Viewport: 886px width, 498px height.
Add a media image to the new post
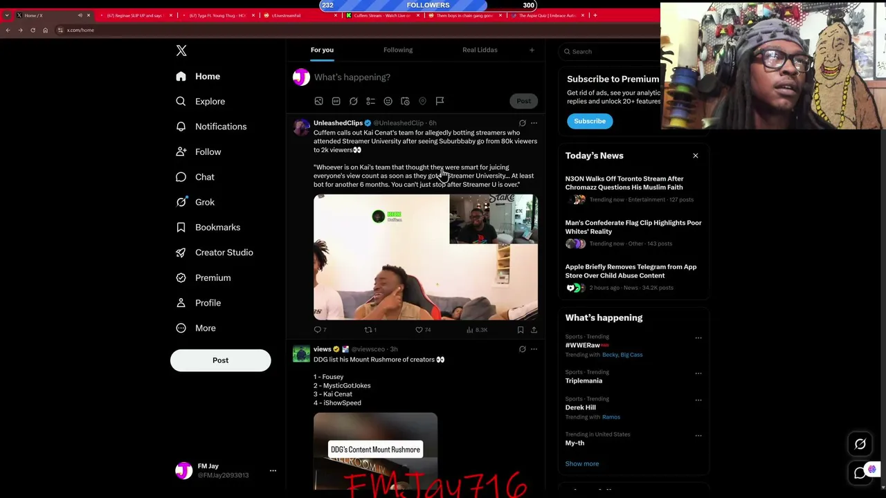pyautogui.click(x=318, y=102)
